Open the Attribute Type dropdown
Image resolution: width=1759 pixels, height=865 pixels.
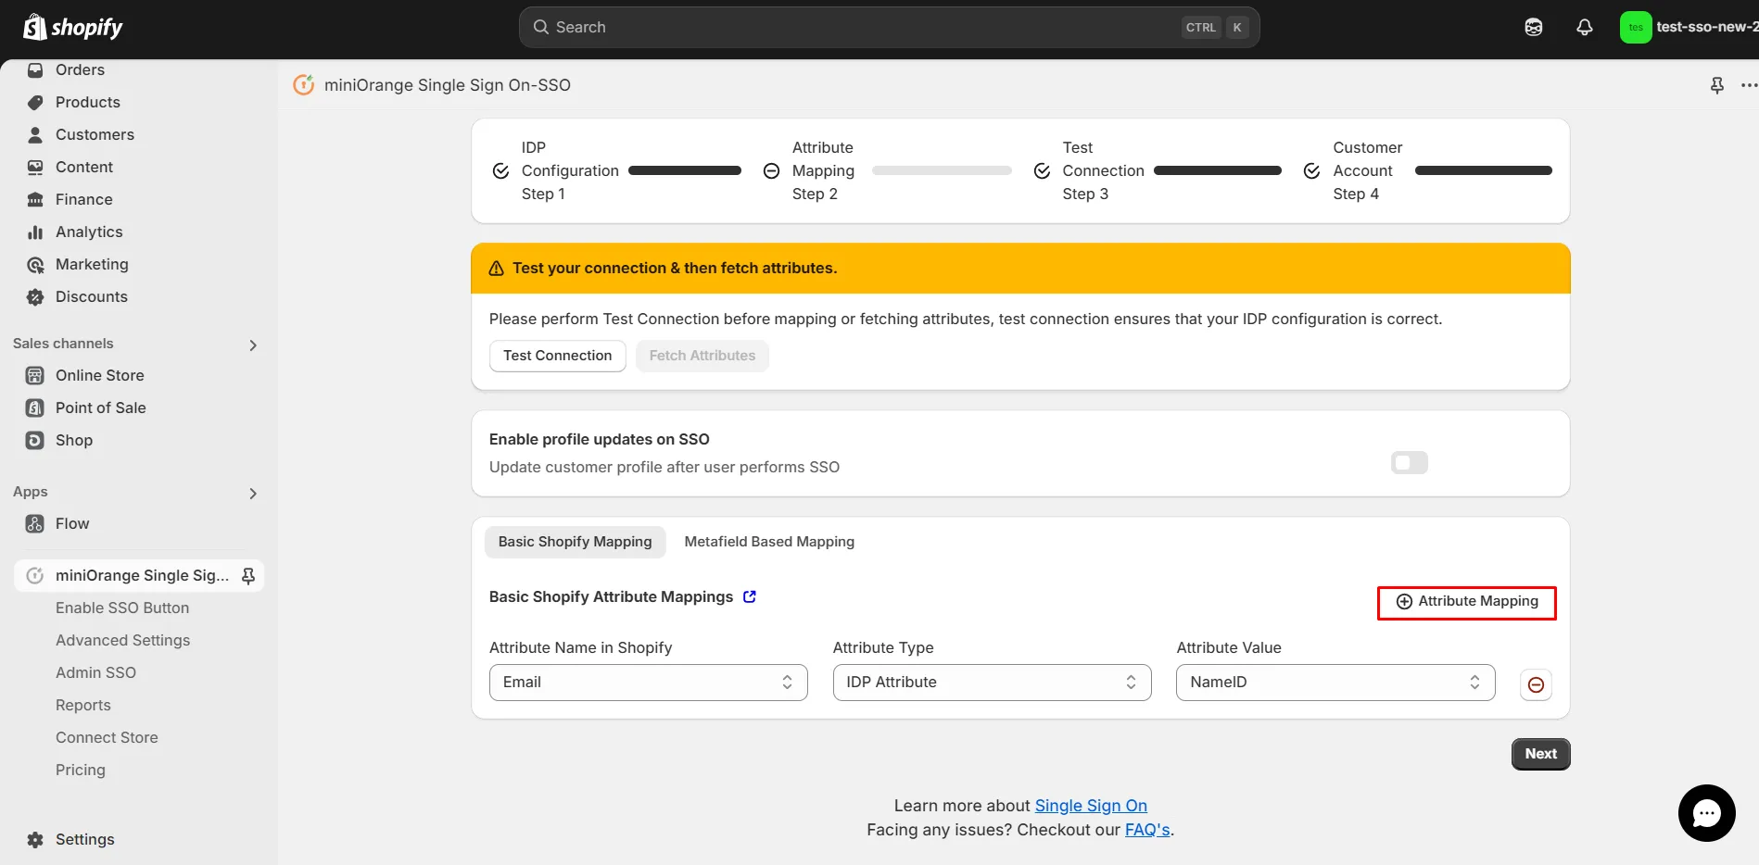tap(992, 683)
